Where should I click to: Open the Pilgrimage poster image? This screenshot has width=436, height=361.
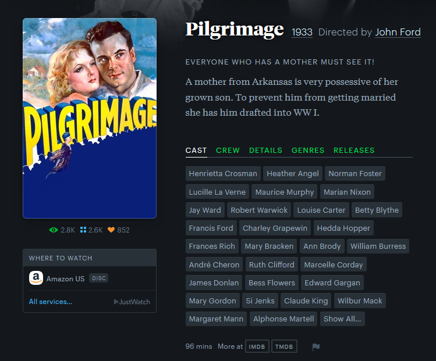click(x=90, y=118)
